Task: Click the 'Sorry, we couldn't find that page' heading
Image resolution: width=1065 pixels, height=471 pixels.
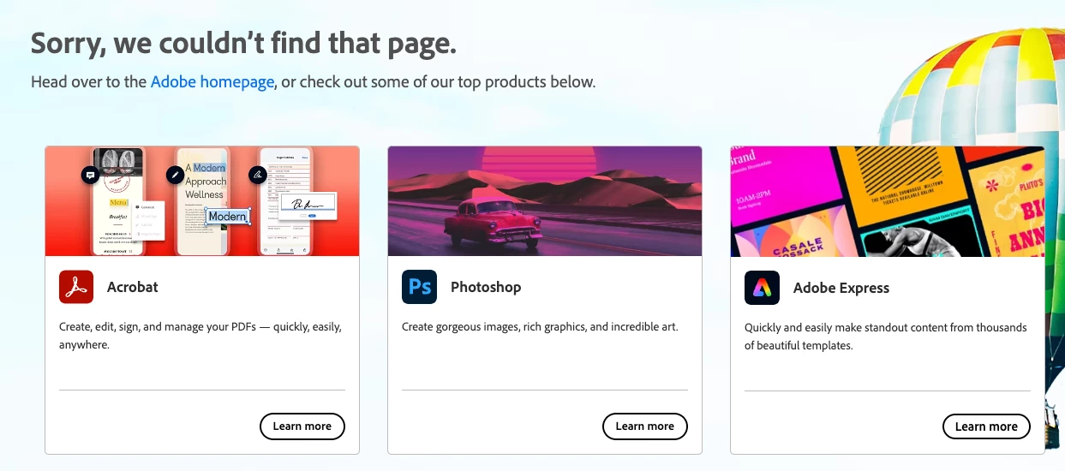Action: pyautogui.click(x=243, y=44)
